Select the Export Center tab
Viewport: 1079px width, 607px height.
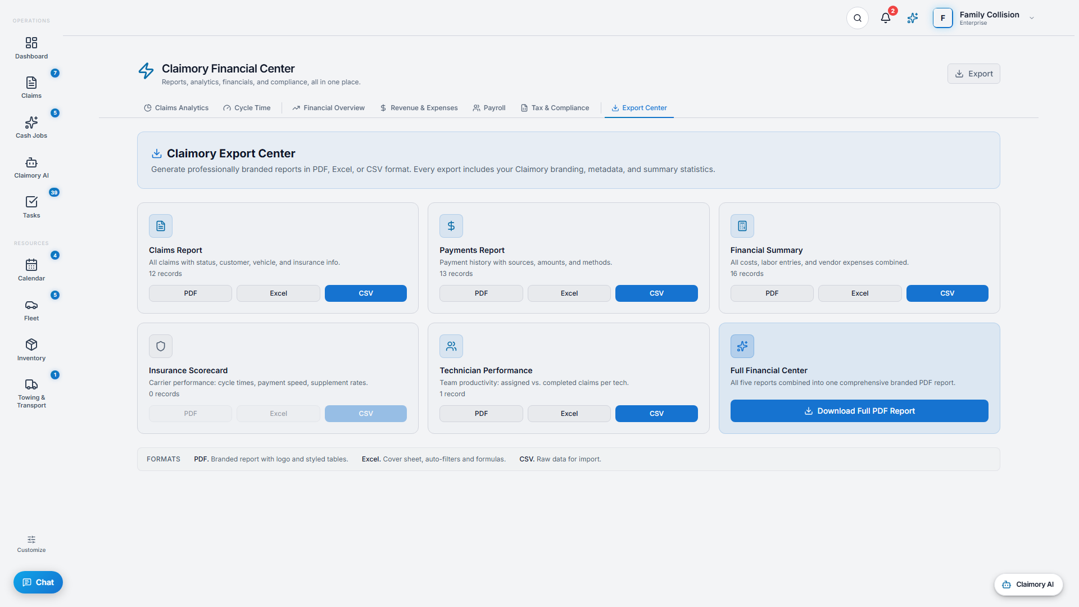639,108
